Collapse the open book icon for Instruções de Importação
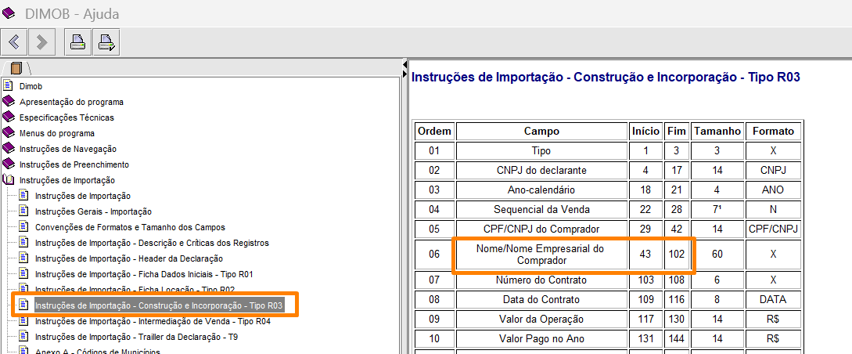The image size is (852, 354). 8,179
